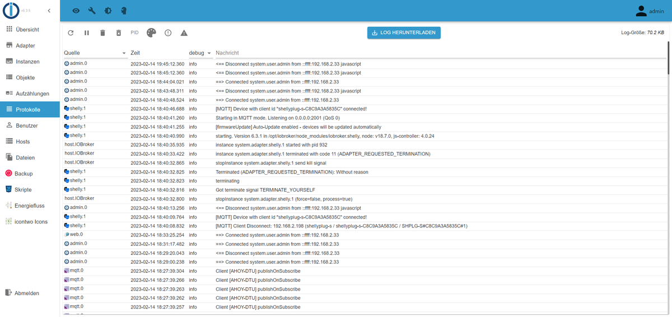Click Log-Größe 70.2 KB text
Image resolution: width=672 pixels, height=317 pixels.
(x=643, y=33)
